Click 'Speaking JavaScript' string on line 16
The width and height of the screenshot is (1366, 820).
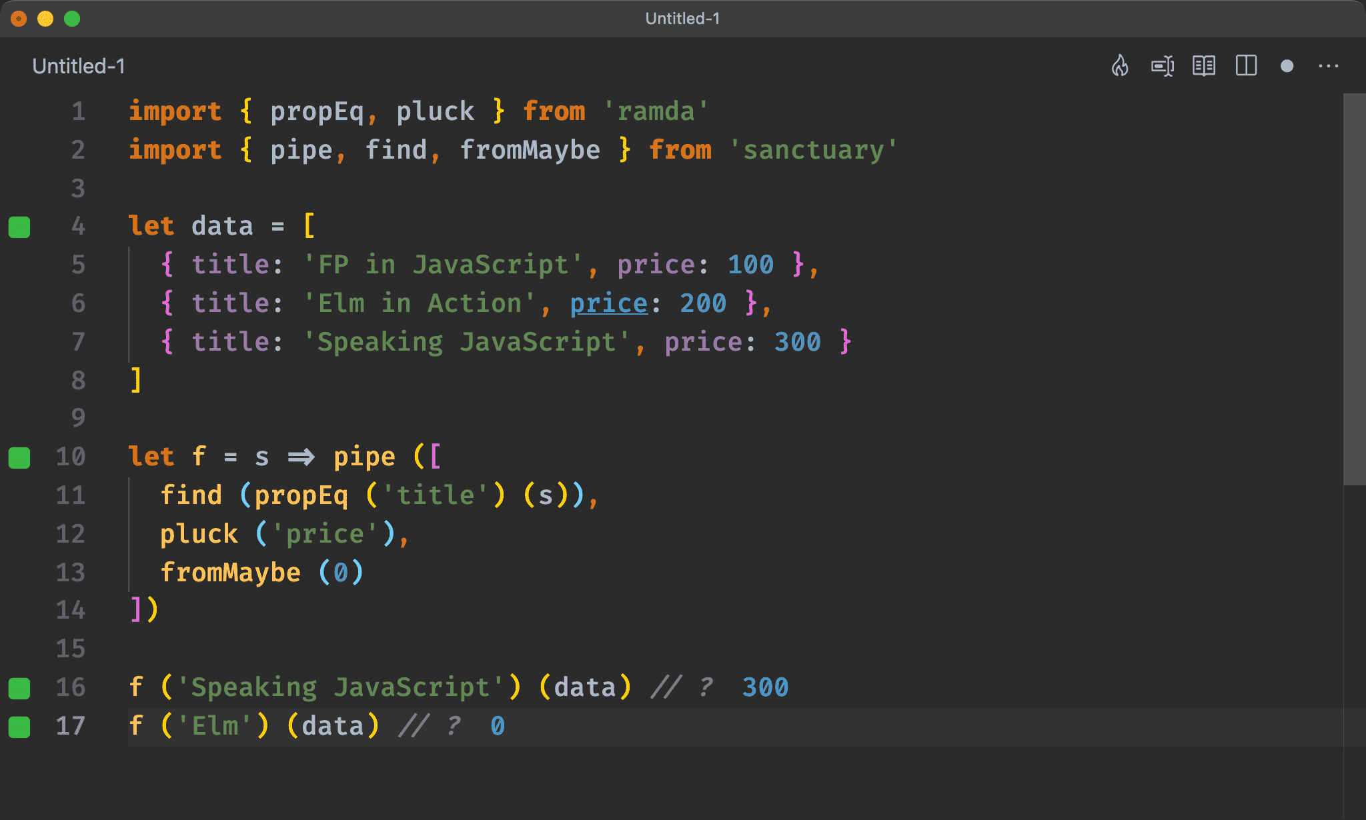(341, 687)
